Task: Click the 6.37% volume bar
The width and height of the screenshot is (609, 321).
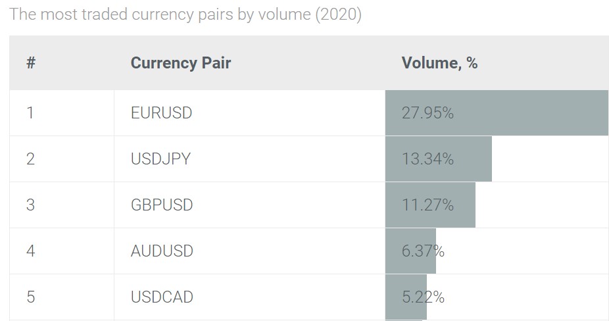Action: pyautogui.click(x=410, y=251)
